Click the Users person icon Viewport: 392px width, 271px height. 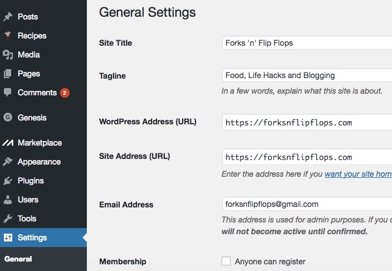(8, 200)
